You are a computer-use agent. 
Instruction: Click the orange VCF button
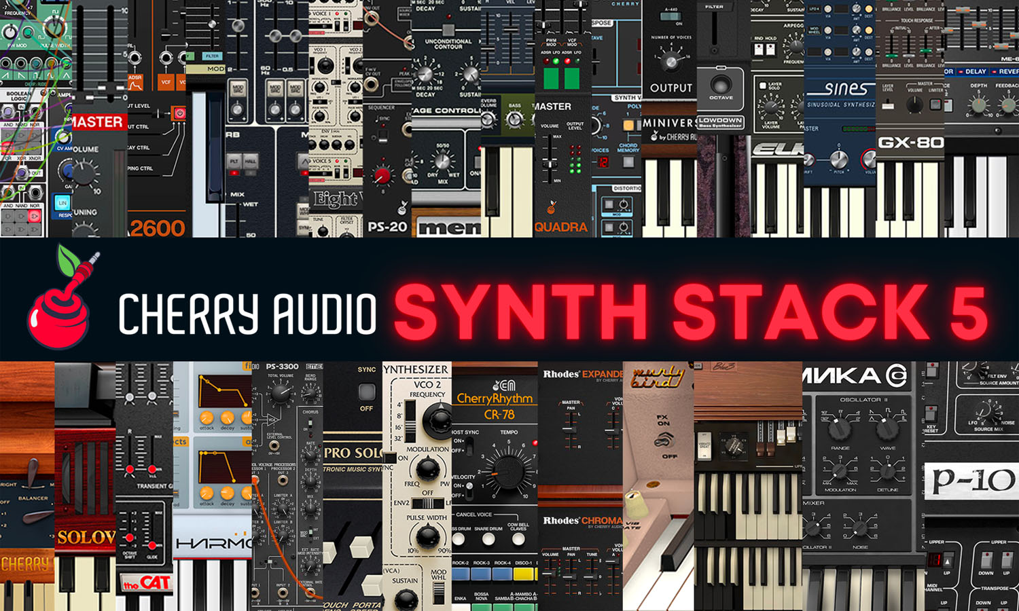[166, 82]
